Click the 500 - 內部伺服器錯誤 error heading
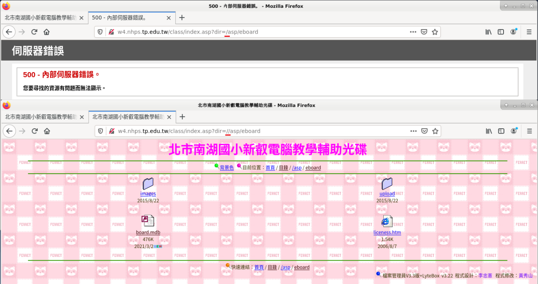The image size is (538, 284). 62,75
